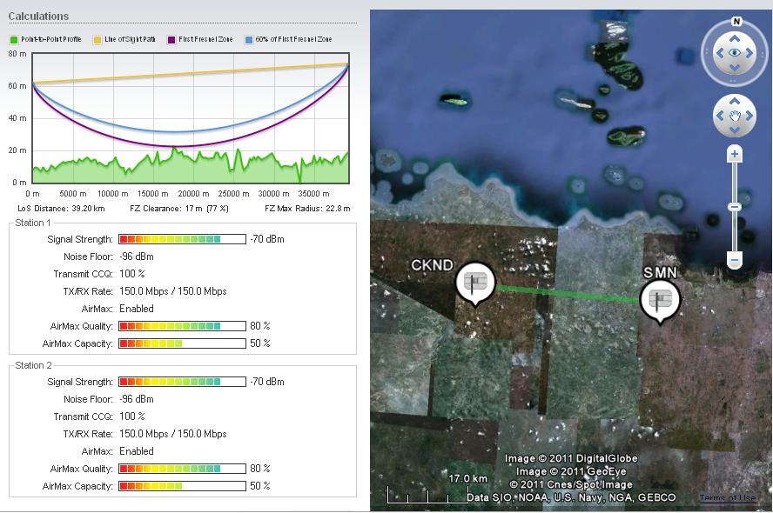Click the Station 1 Signal Strength bar
Screen dimensions: 773x513
click(182, 239)
